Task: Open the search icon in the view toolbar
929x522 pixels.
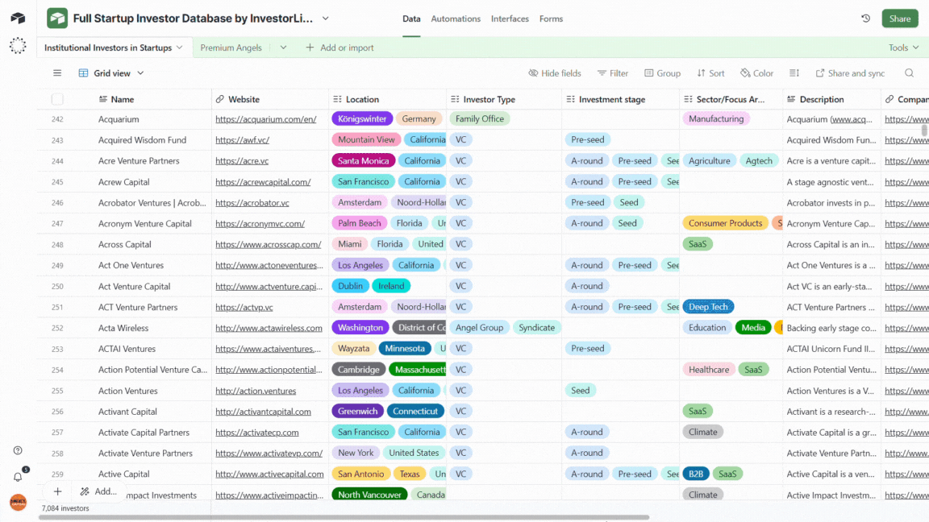Action: pos(909,72)
